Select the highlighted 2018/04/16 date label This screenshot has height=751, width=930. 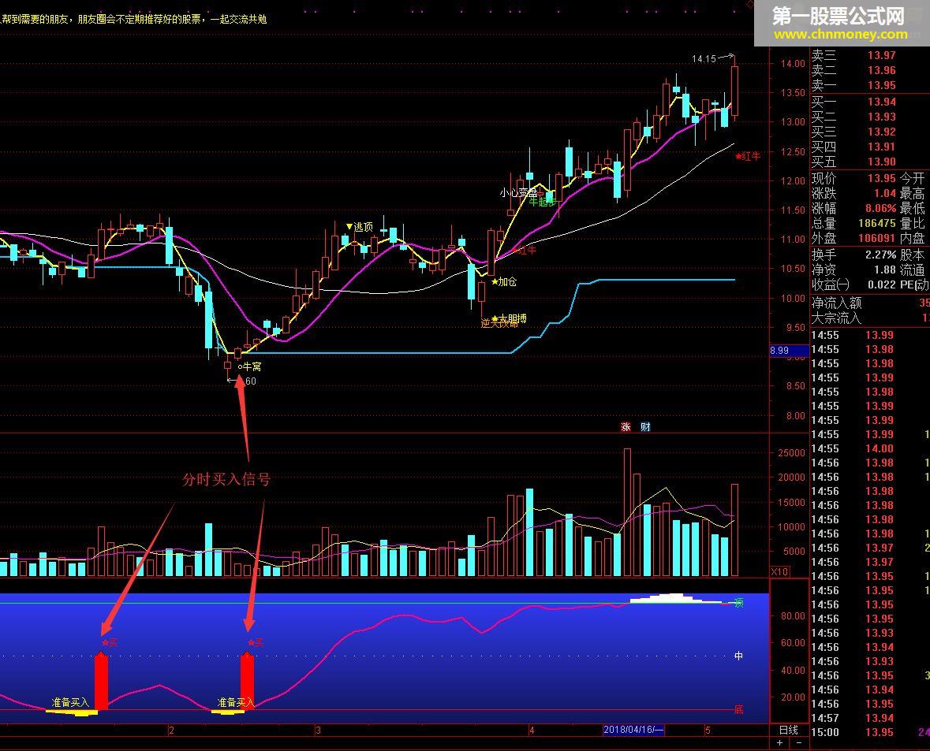click(633, 730)
